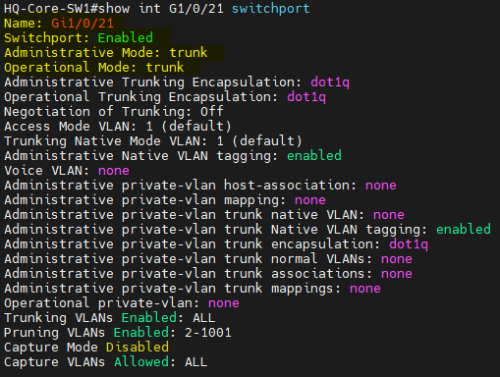The height and width of the screenshot is (377, 500).
Task: Click Allowed on Capture VLANs line
Action: click(x=141, y=362)
